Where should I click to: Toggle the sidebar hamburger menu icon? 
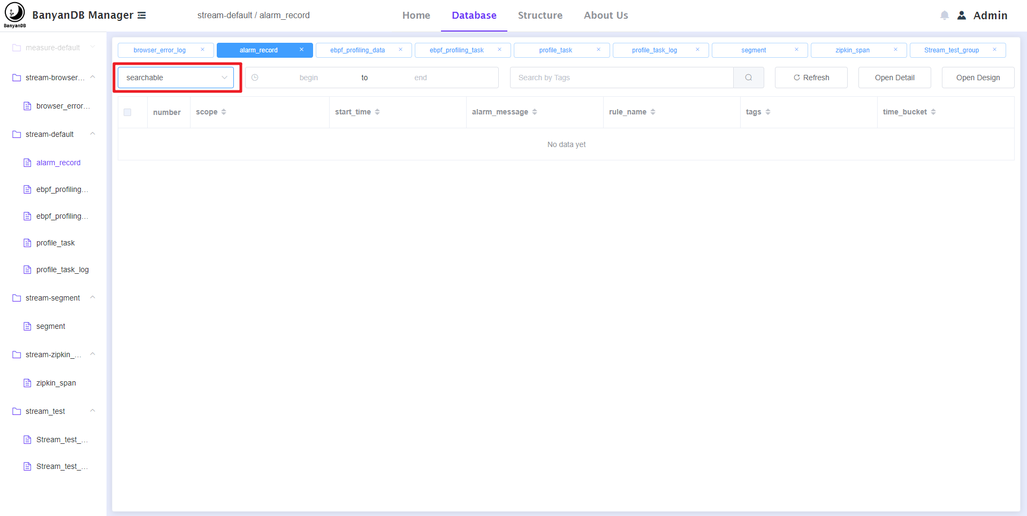[141, 16]
